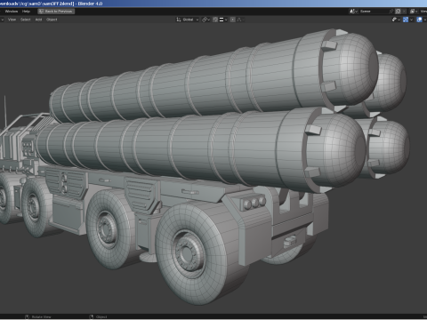Click the pin scene icon

click(391, 12)
